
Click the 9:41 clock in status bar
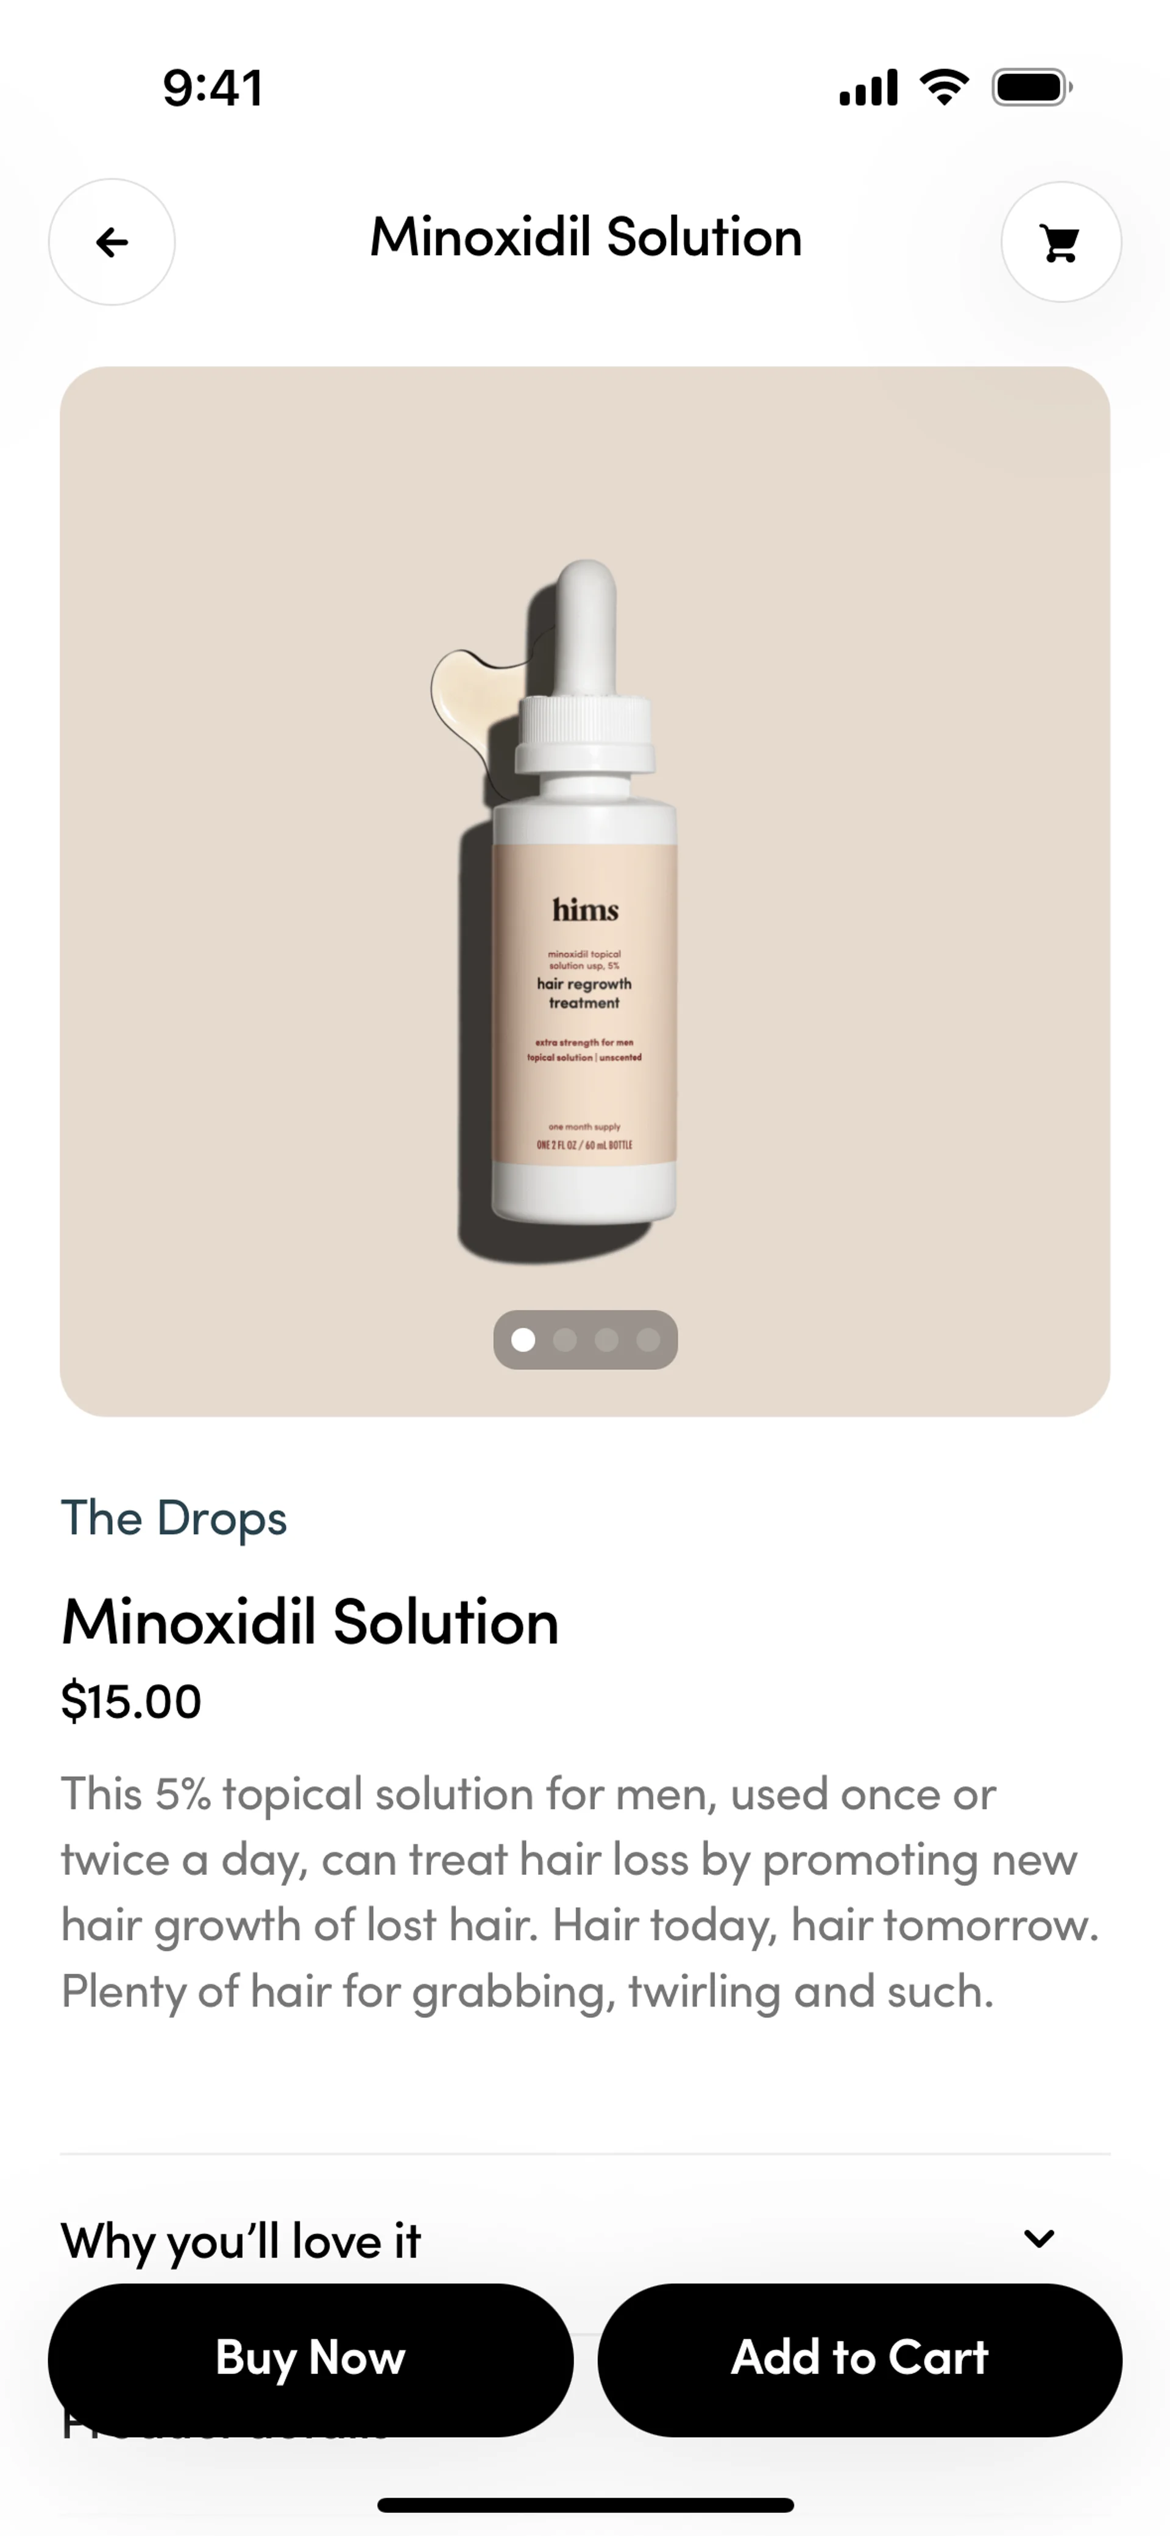(x=213, y=88)
